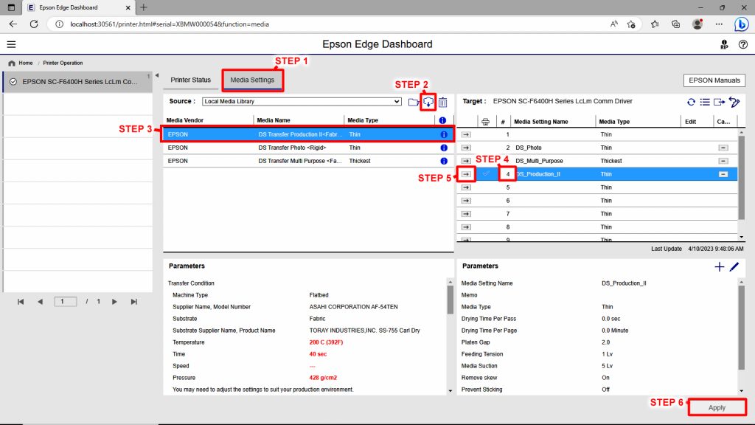Transfer media to slot 8 arrow

pyautogui.click(x=466, y=227)
